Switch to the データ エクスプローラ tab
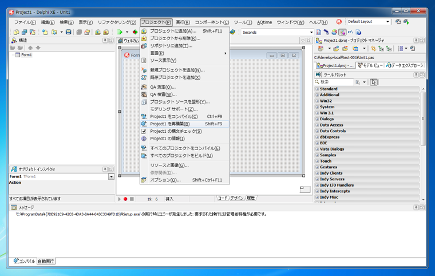 point(405,65)
